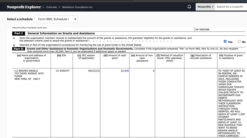Go to the Nonprofit Explorer home logo
The width and height of the screenshot is (247, 138).
coord(24,7)
